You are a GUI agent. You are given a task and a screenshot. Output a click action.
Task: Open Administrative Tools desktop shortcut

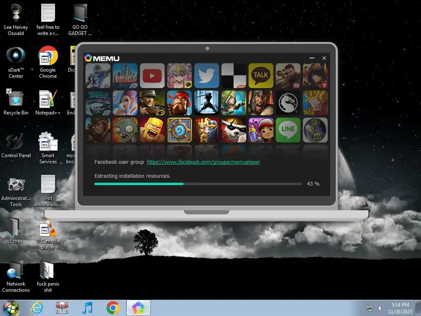[16, 193]
